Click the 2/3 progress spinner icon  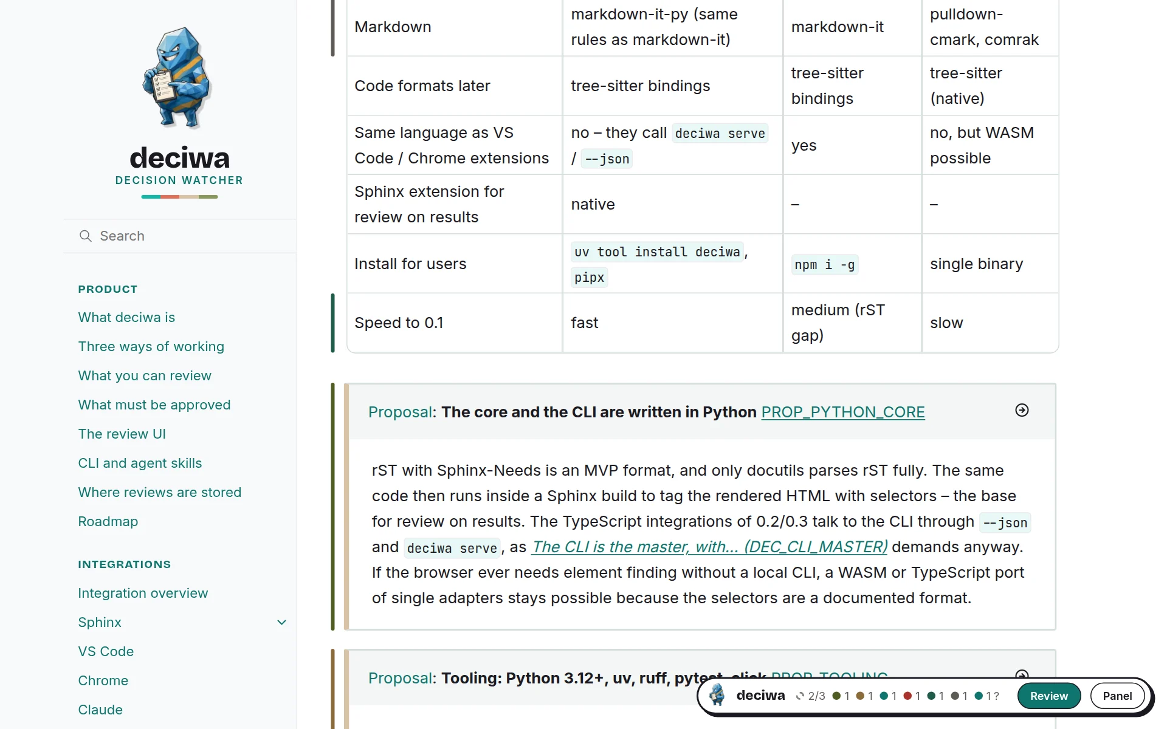point(800,696)
